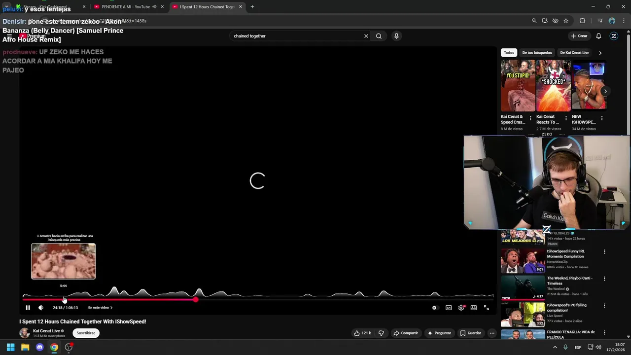
Task: Advance the shelf with the arrow by the thumbnails
Action: [605, 91]
